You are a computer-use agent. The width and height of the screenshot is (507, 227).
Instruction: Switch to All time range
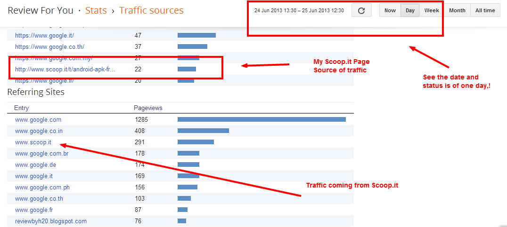pos(485,10)
